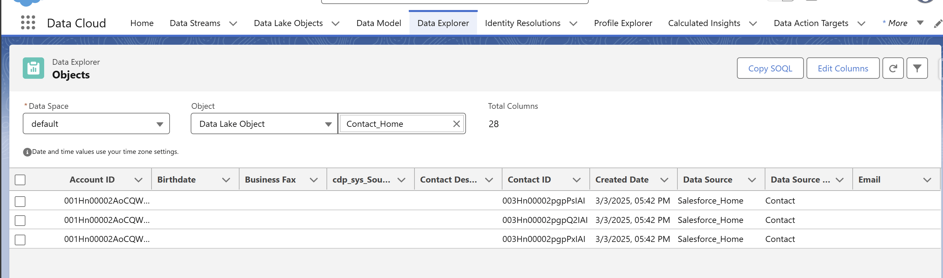Select the row with Contact ID 003Hn00002pgpPxIAI

(x=20, y=240)
